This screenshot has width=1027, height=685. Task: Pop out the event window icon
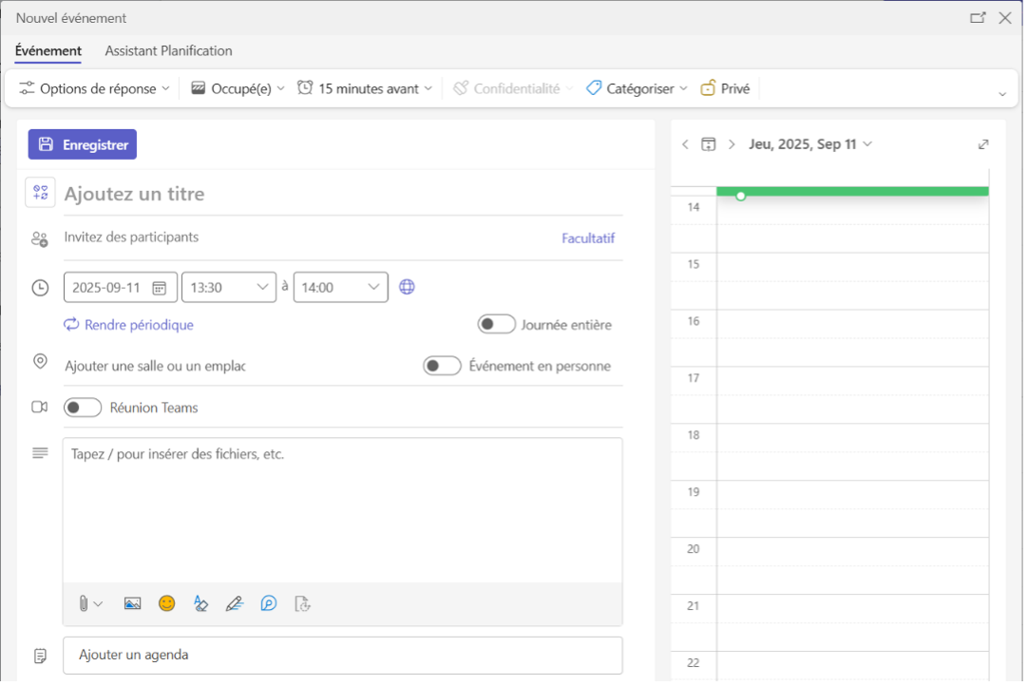pos(977,18)
